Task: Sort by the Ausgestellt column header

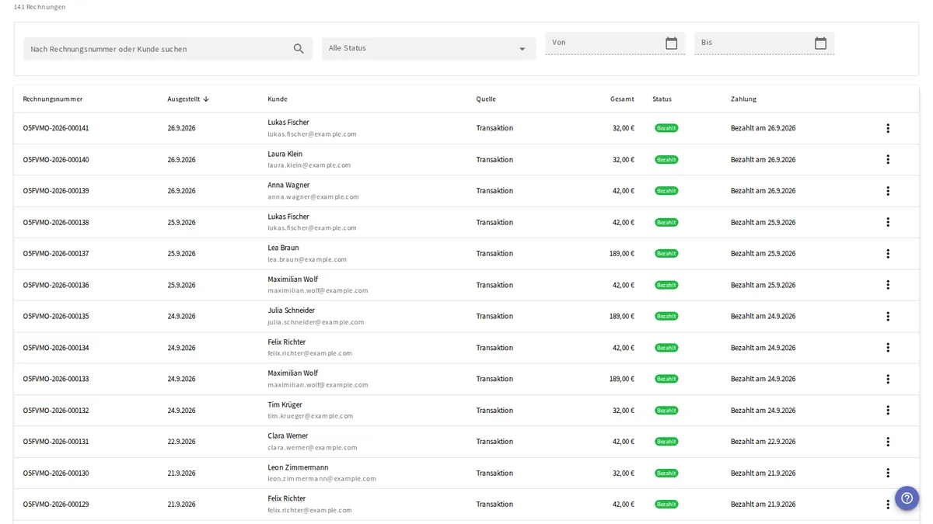Action: pos(188,99)
